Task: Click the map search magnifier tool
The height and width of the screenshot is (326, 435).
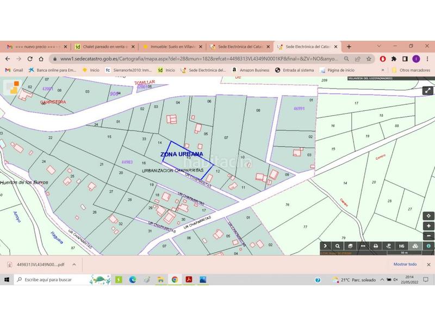Action: (x=337, y=246)
